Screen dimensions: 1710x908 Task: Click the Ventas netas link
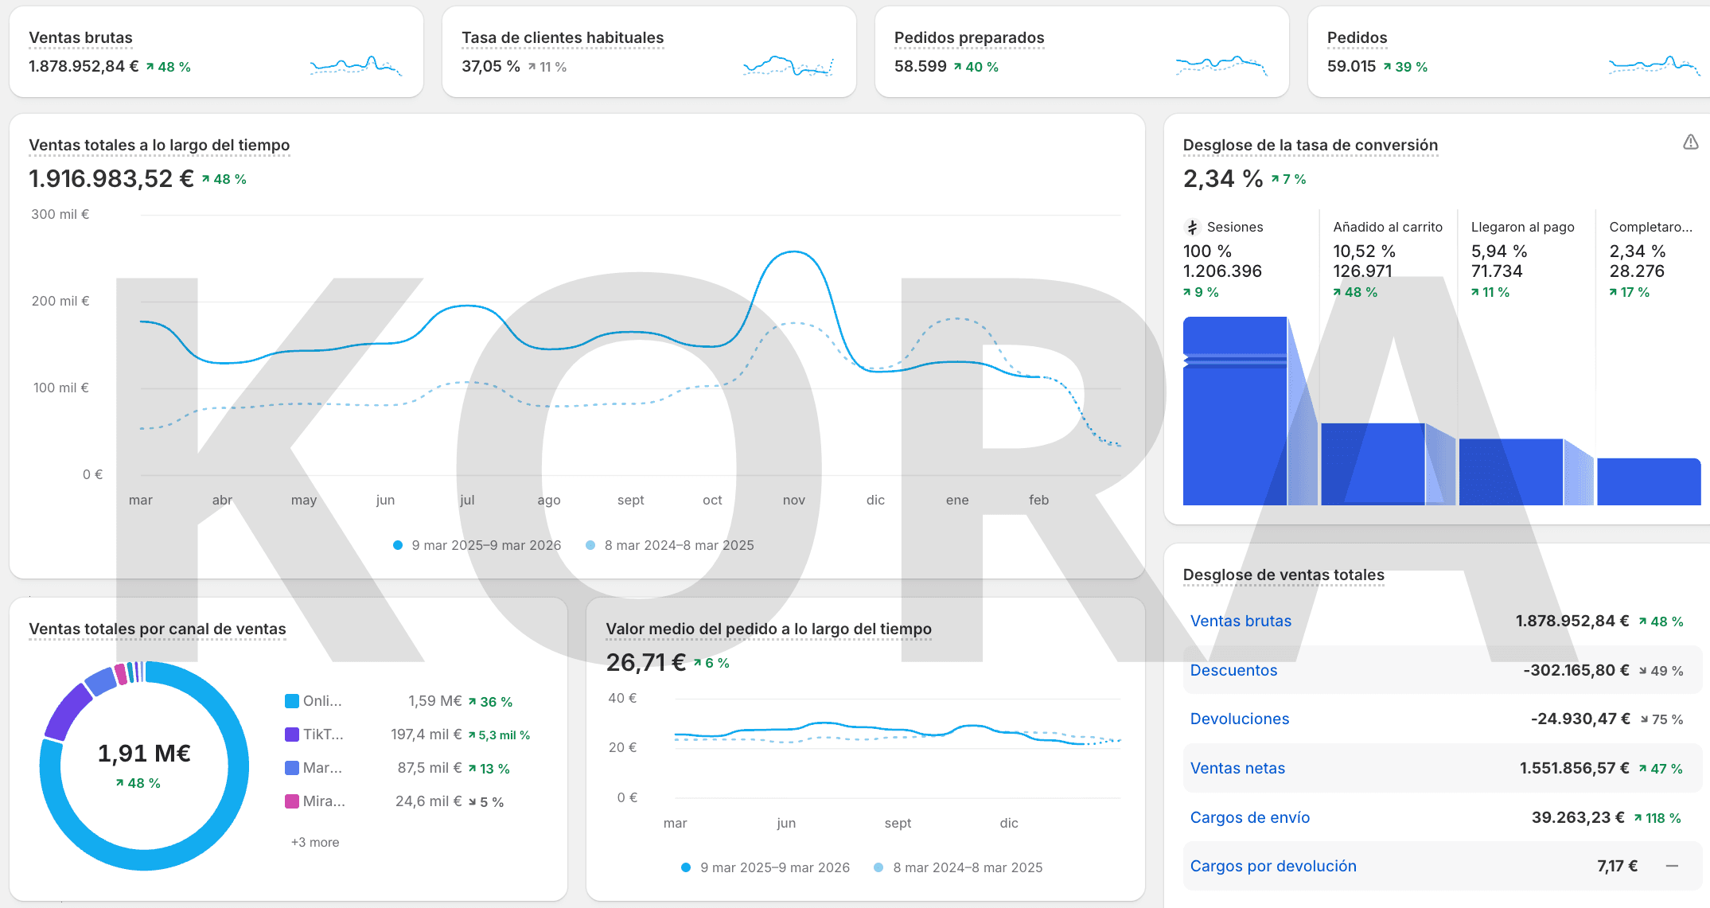pos(1237,768)
